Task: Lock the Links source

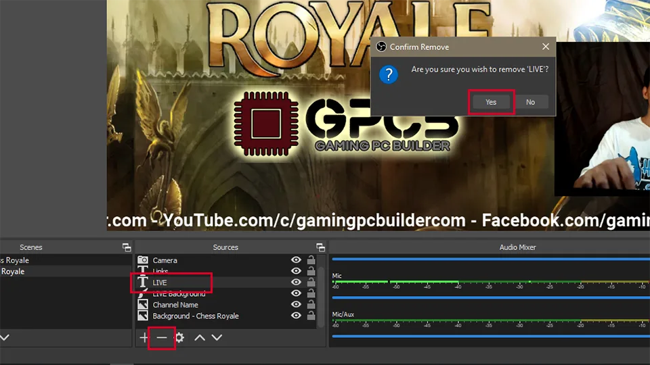Action: coord(311,271)
